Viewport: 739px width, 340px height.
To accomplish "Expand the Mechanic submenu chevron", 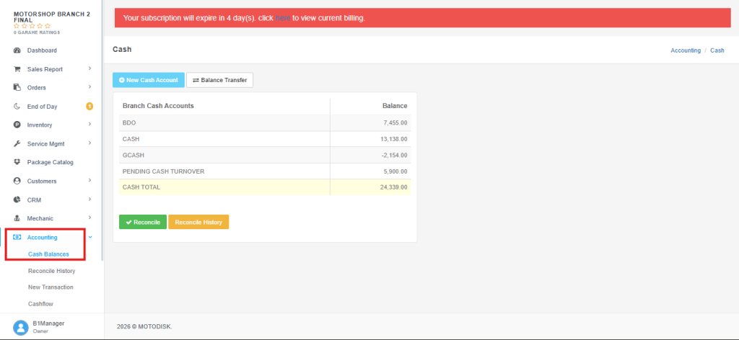I will 89,218.
